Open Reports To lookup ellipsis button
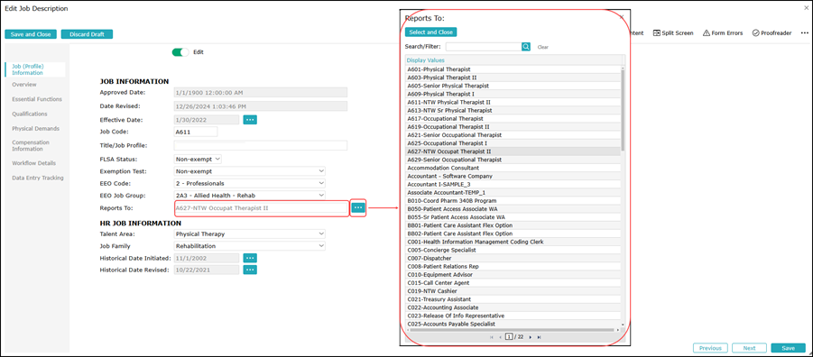This screenshot has width=813, height=357. [358, 207]
